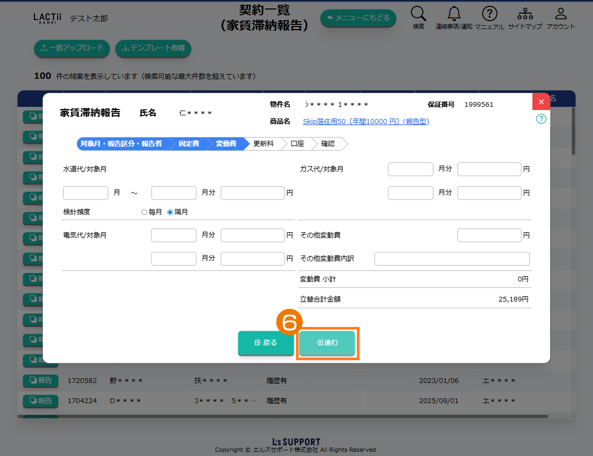Viewport: 593px width, 456px height.
Task: Click the 一括アップロード button
Action: pos(72,48)
